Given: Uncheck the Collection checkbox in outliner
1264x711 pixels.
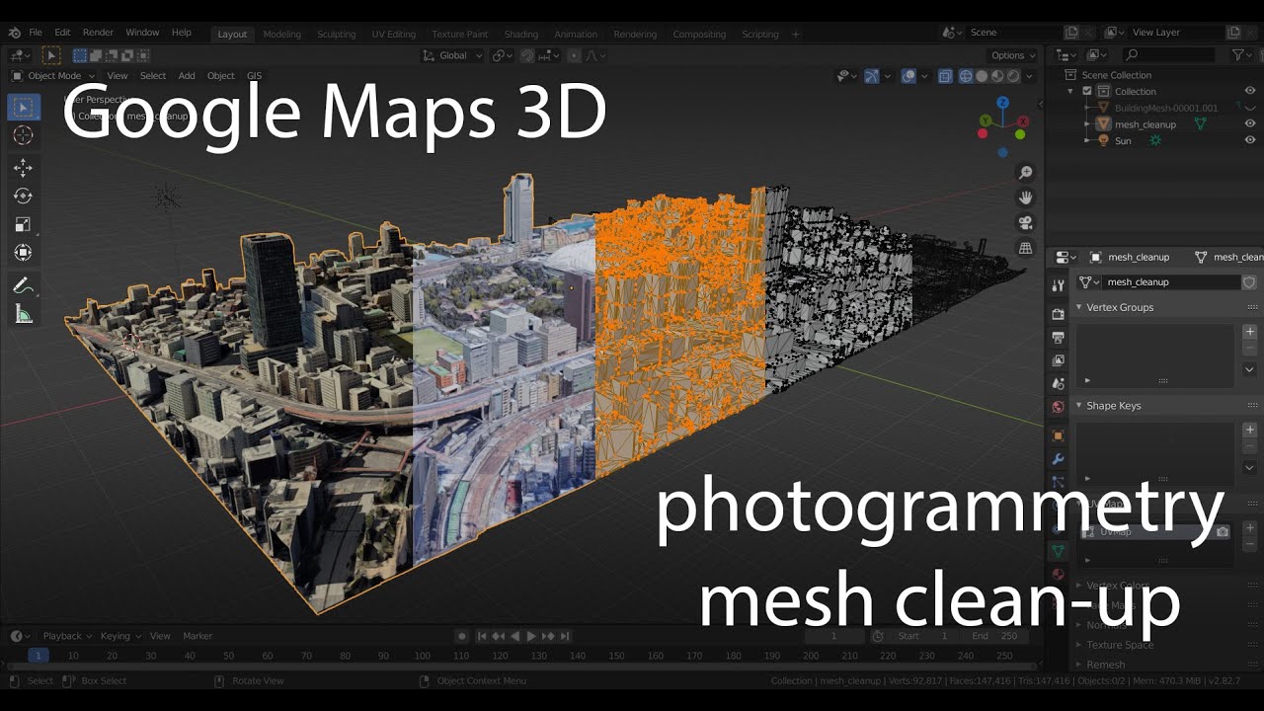Looking at the screenshot, I should click(x=1087, y=91).
